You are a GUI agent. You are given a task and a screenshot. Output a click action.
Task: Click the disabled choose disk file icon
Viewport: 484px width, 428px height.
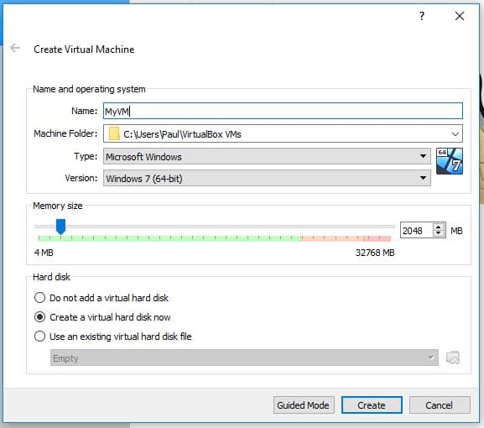[452, 358]
